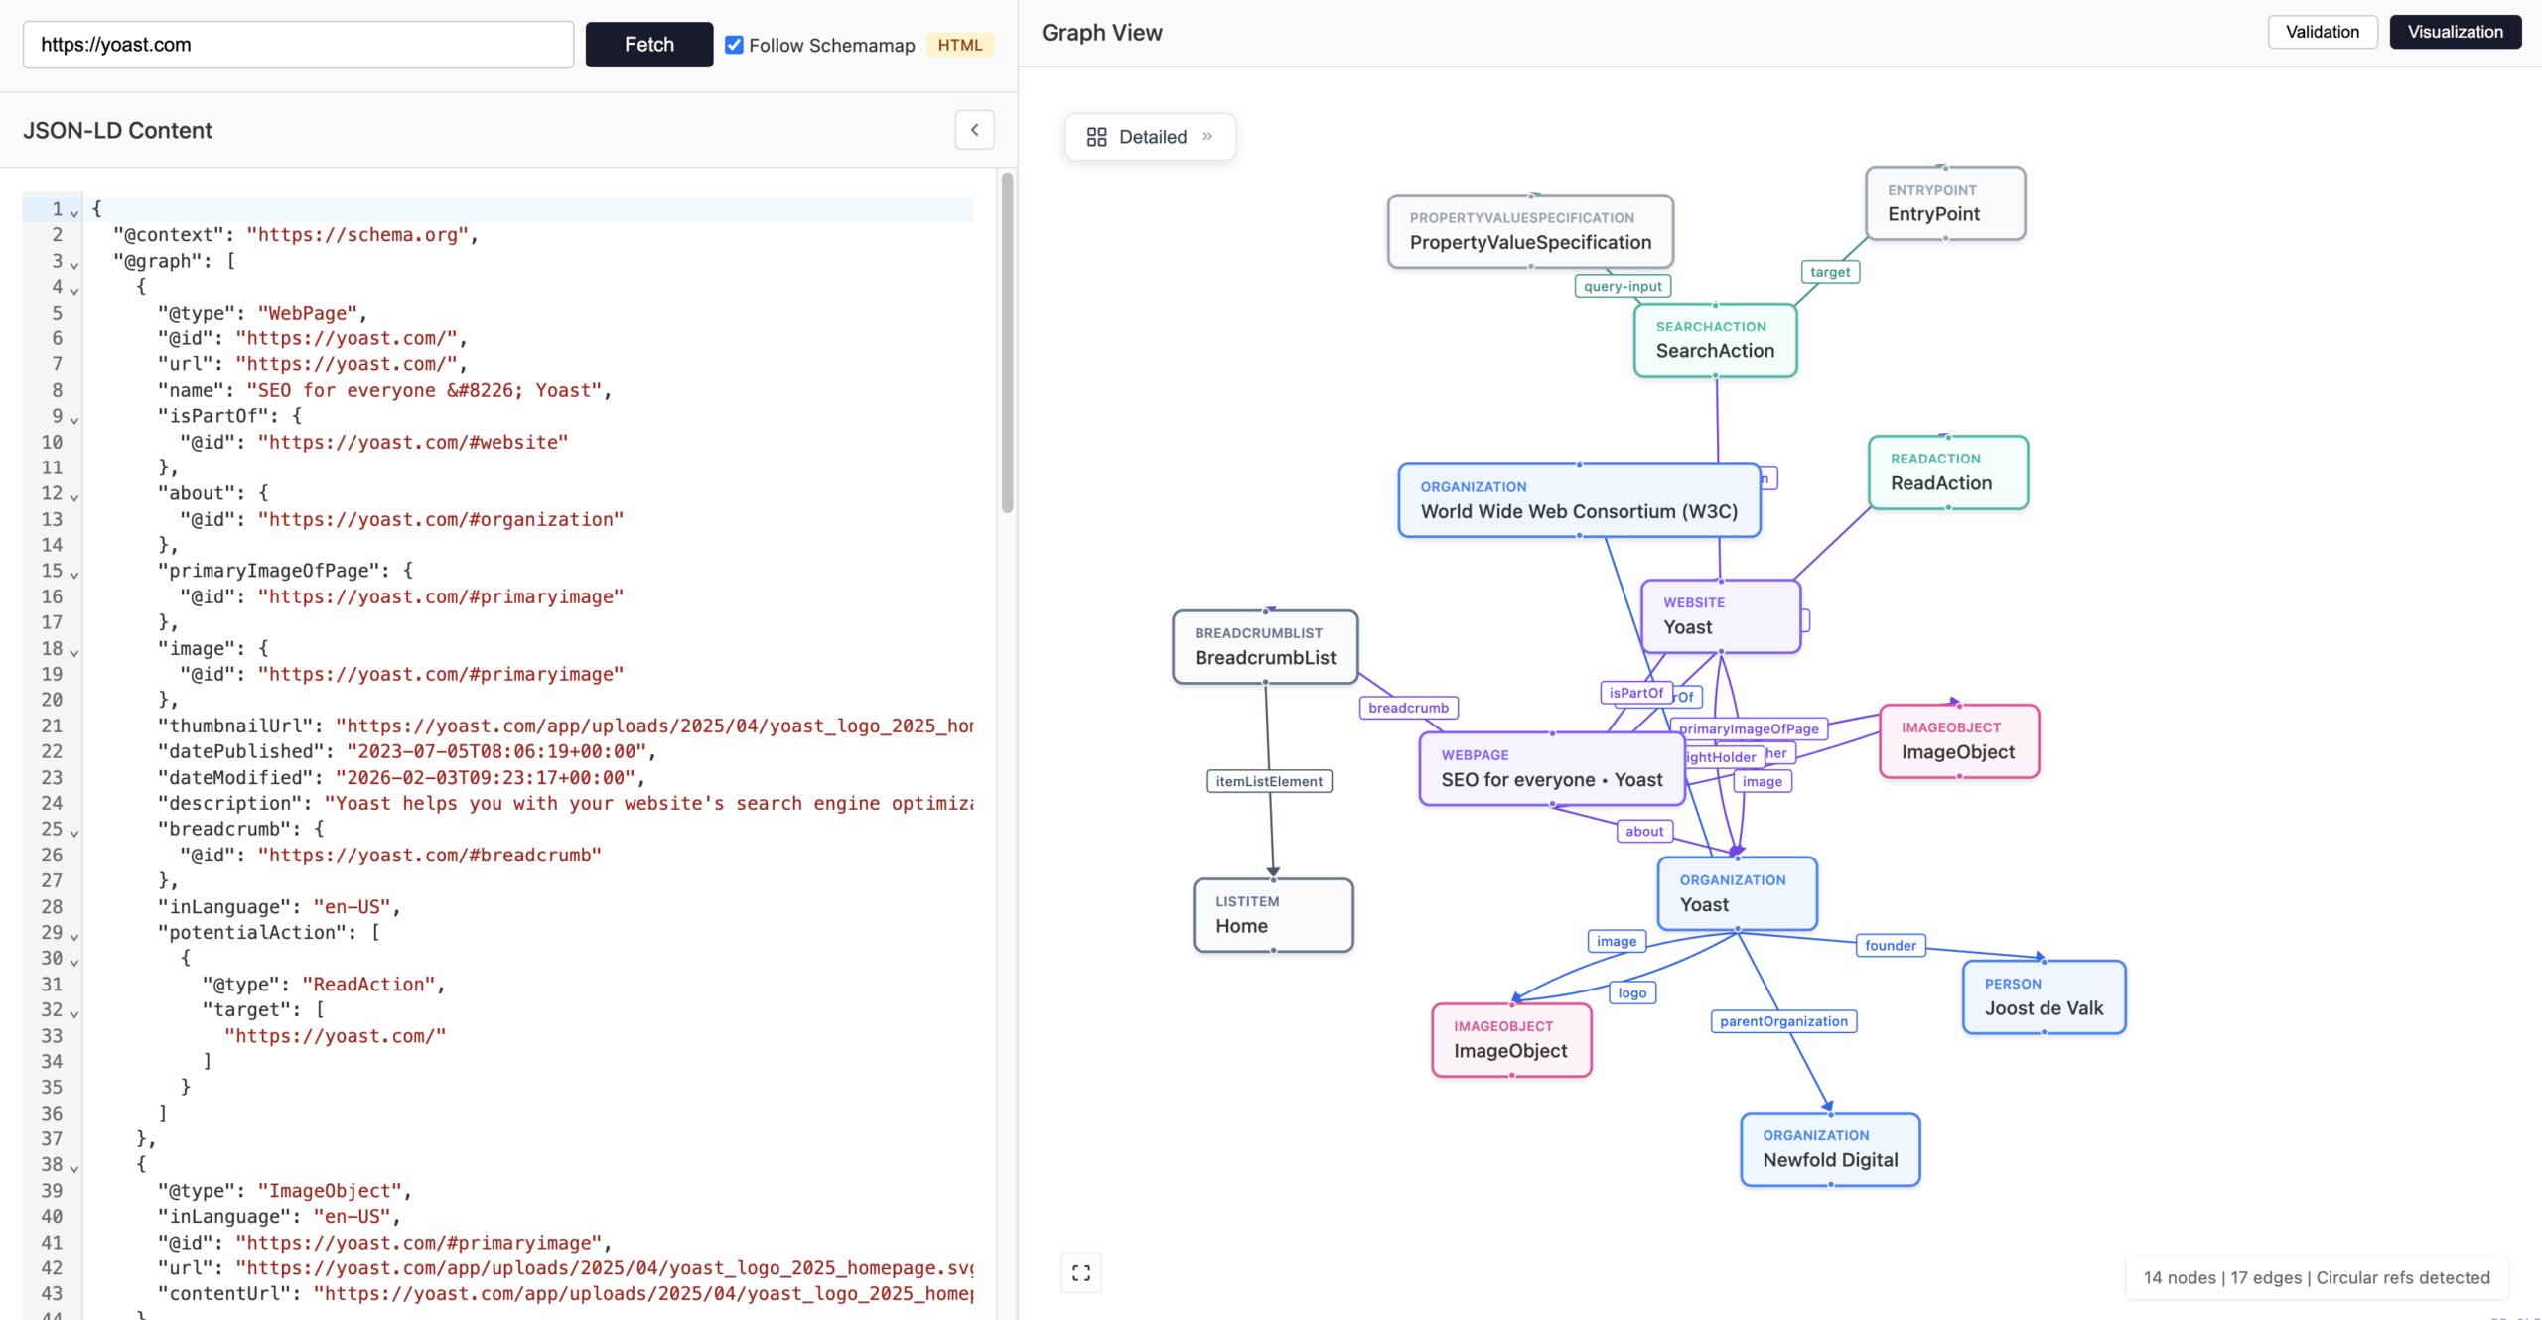
Task: Open the Detailed view mode dropdown
Action: (x=1152, y=136)
